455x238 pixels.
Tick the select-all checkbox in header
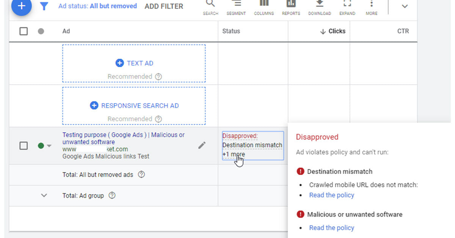24,31
